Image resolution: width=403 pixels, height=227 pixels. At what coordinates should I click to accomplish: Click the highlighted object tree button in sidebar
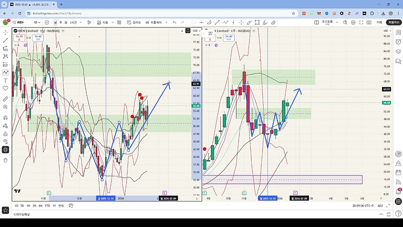6,149
